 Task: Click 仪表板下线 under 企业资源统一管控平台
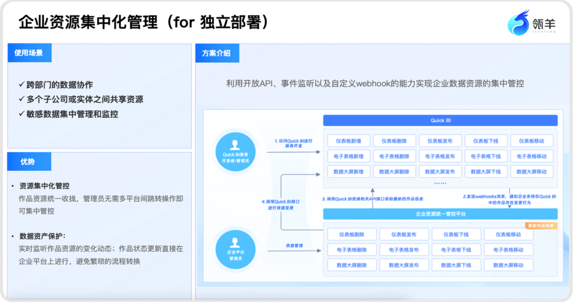(x=456, y=235)
